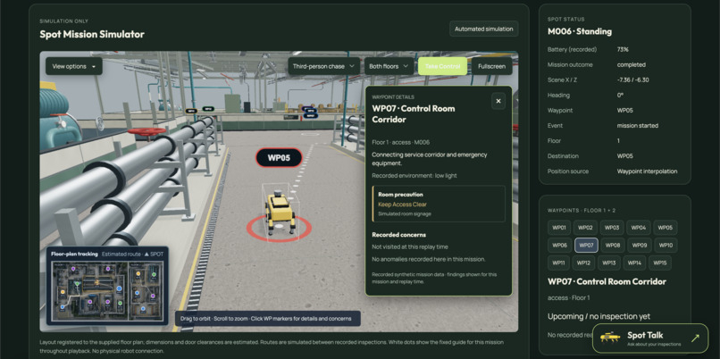
Task: Click the "M006 · Standing" status heading
Action: pyautogui.click(x=580, y=31)
